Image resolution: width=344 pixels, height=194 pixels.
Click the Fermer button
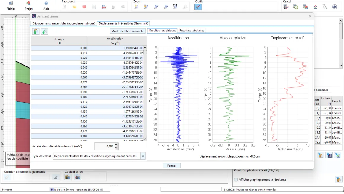tap(172, 166)
